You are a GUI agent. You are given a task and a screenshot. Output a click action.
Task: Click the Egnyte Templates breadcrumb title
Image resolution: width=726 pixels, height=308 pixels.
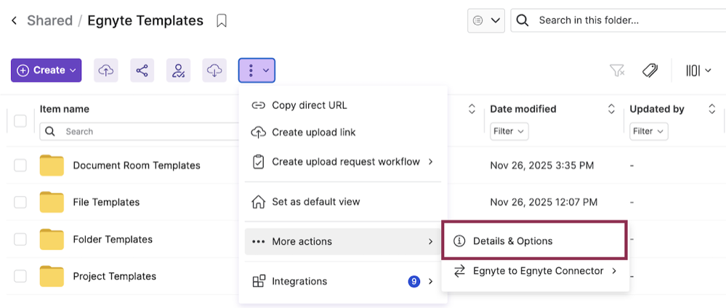[145, 21]
